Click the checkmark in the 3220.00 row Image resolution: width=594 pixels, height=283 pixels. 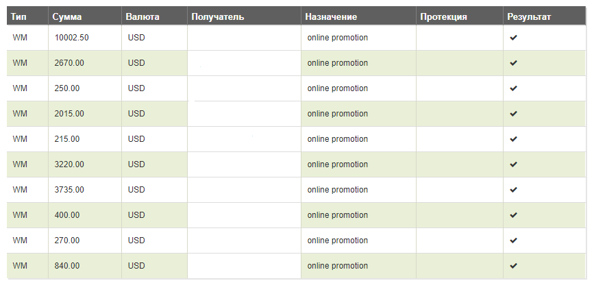pos(513,164)
